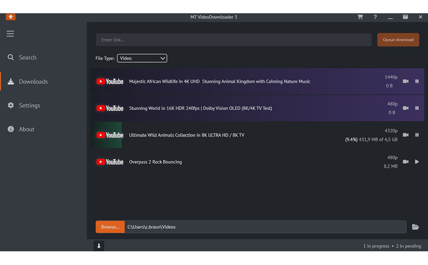428x265 pixels.
Task: Open the download folder via folder icon
Action: [416, 227]
